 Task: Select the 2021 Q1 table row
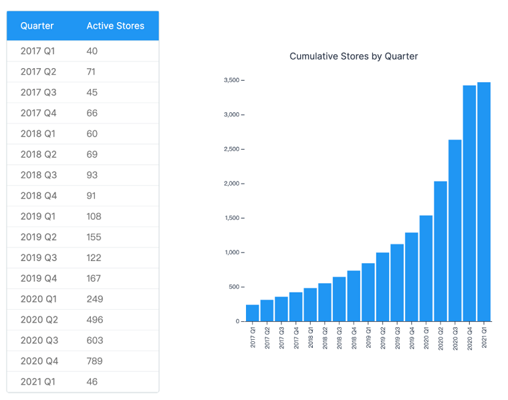83,382
